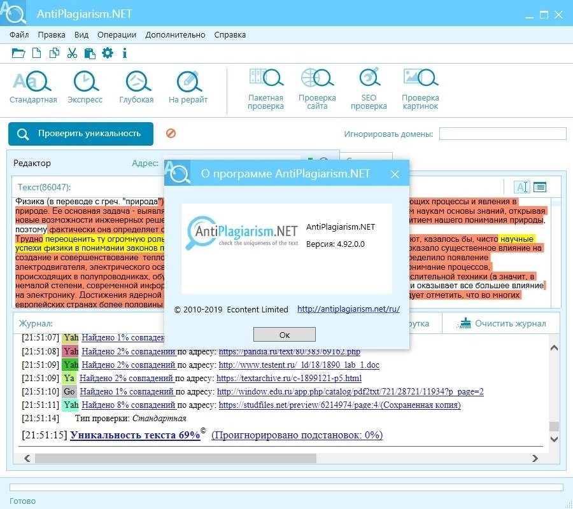Image resolution: width=573 pixels, height=509 pixels.
Task: Click the paste clipboard icon
Action: point(90,53)
